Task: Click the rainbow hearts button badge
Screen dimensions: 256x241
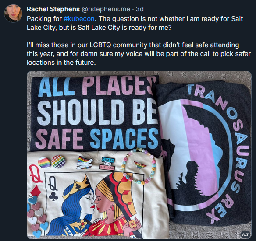Action: coord(58,162)
